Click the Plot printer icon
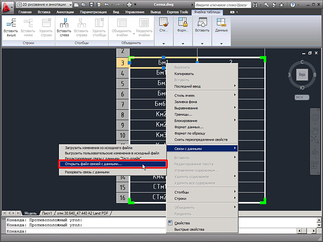The height and width of the screenshot is (242, 323). coord(129,5)
